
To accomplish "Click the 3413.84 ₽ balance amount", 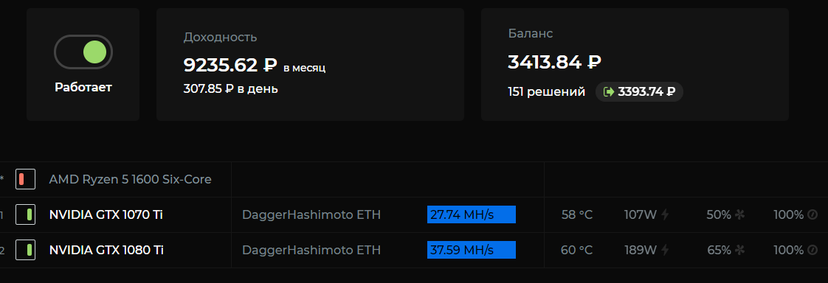I will [x=554, y=62].
